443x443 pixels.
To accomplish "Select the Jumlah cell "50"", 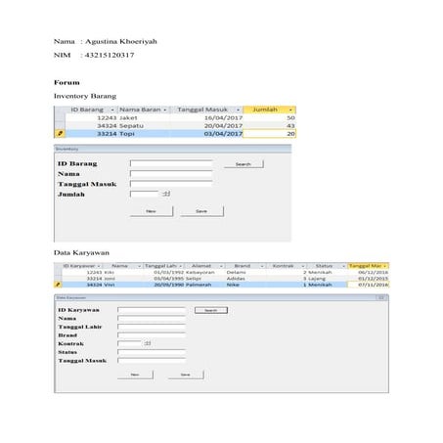I will (x=269, y=117).
